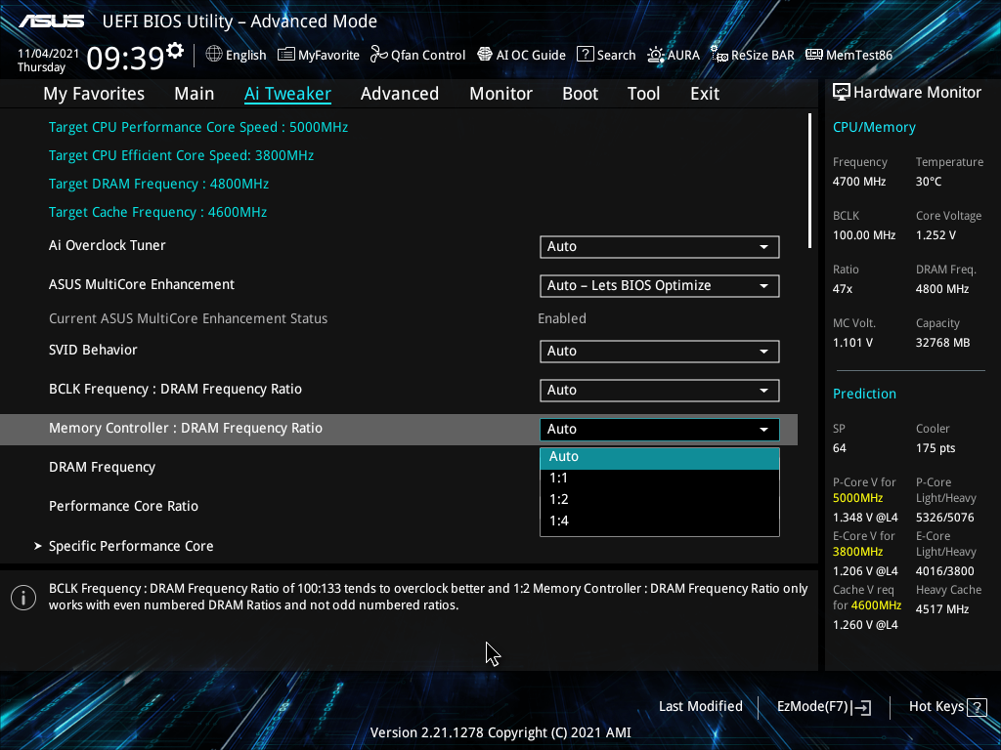Viewport: 1001px width, 750px height.
Task: Click the settings list scrollbar
Action: point(809,181)
